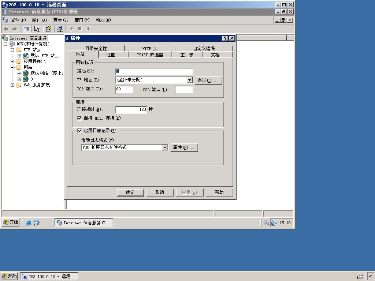Click the Start item play icon
The height and width of the screenshot is (281, 375).
[x=71, y=29]
